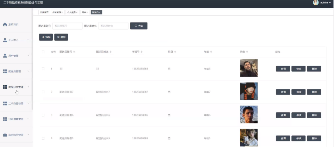Screen dimensions: 334x147
Task: Expand 商品分类管理 menu chevron
Action: [28, 87]
